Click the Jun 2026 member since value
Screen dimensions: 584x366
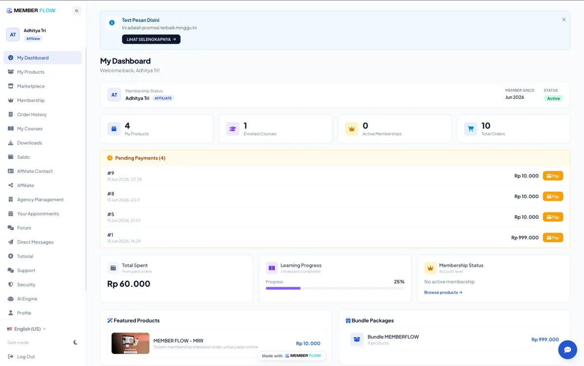(x=515, y=97)
